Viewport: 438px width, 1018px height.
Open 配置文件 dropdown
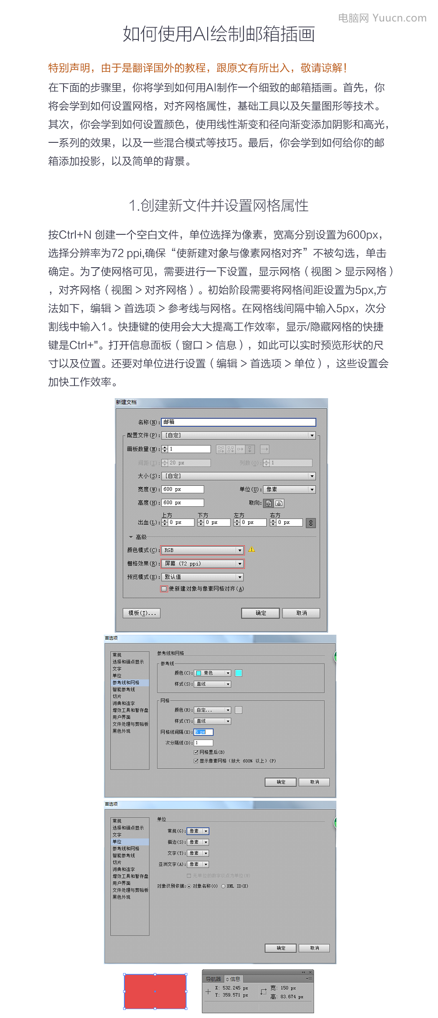pos(239,435)
